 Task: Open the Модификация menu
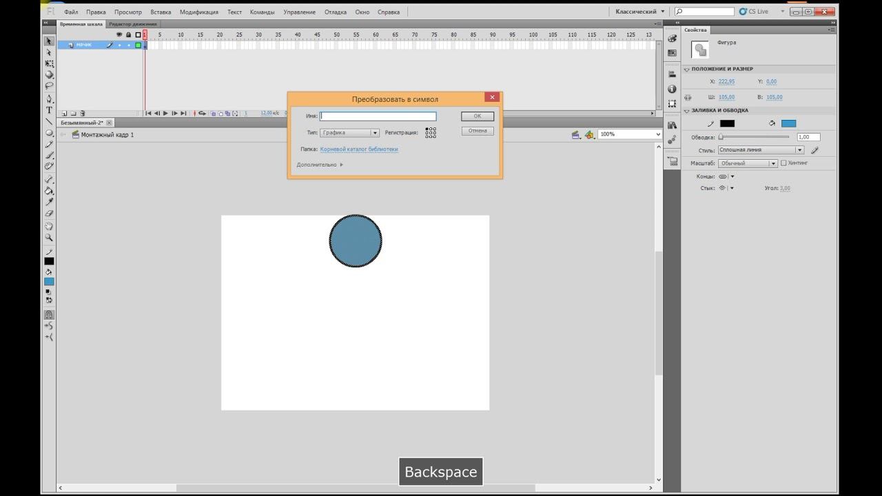[198, 12]
